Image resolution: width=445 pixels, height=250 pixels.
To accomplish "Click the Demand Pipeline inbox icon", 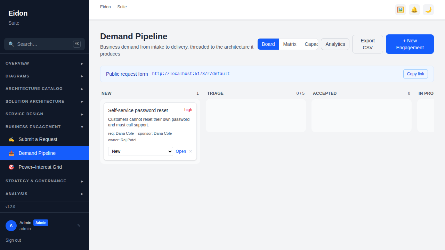I will 11,153.
